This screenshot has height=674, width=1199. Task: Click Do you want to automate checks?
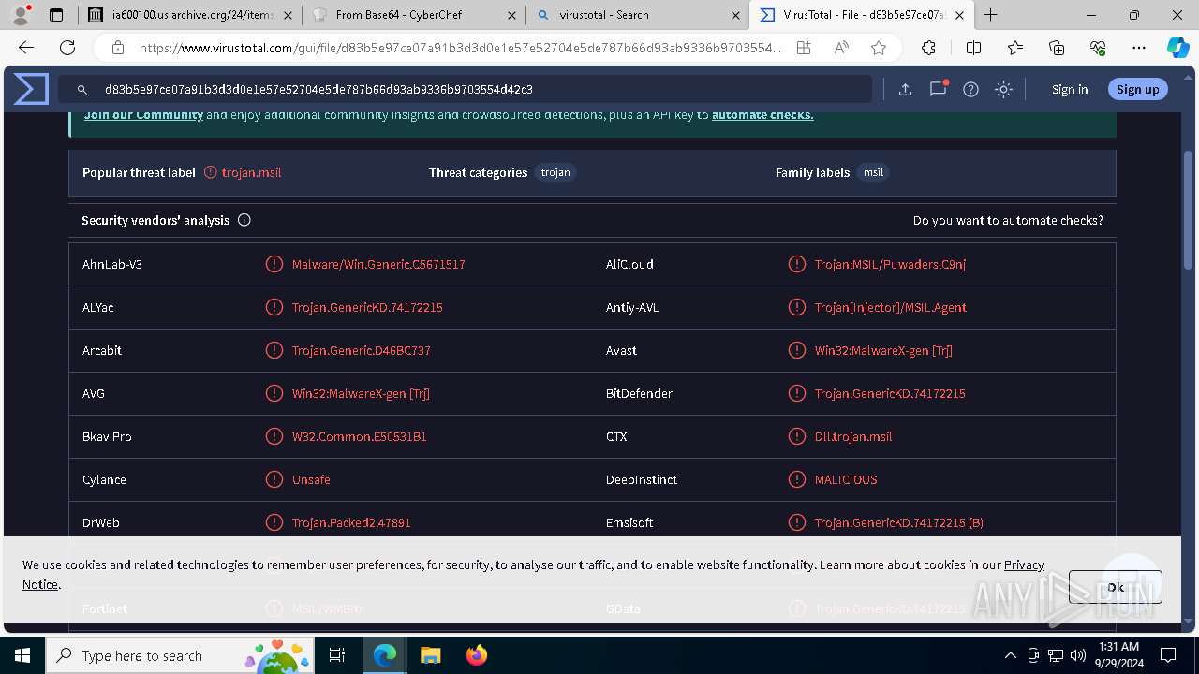(x=1008, y=221)
